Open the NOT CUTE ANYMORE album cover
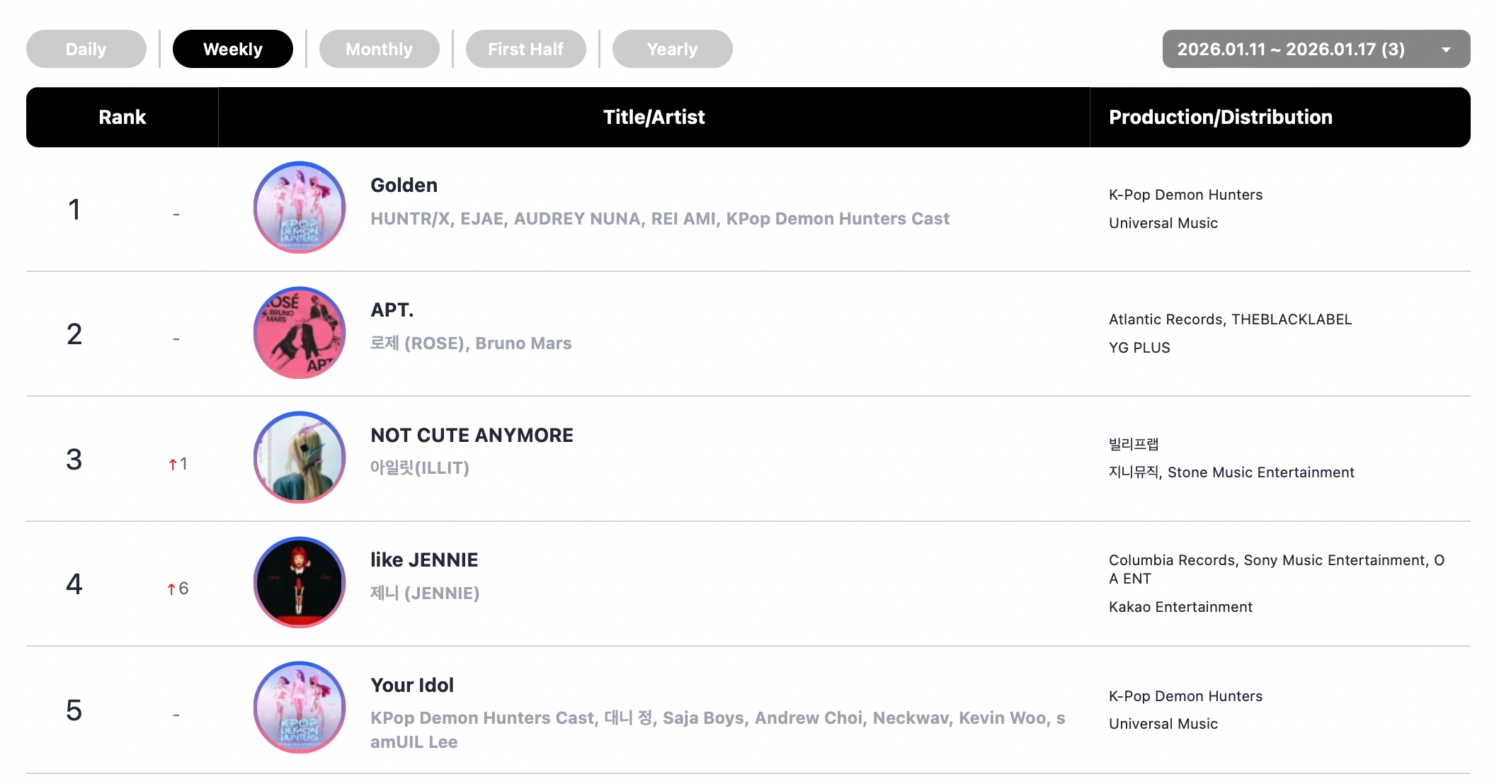The height and width of the screenshot is (784, 1499). point(300,458)
